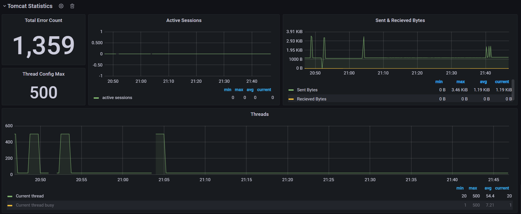Click the Sent & Recieved Bytes legend scrollbar
The image size is (521, 214).
coord(513,90)
